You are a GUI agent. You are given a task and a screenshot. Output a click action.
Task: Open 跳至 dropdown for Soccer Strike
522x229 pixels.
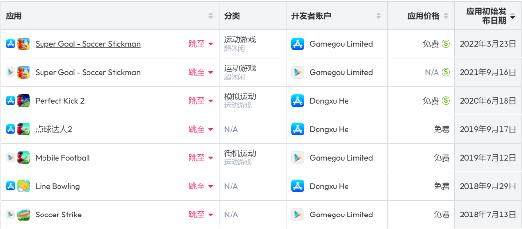pyautogui.click(x=201, y=215)
